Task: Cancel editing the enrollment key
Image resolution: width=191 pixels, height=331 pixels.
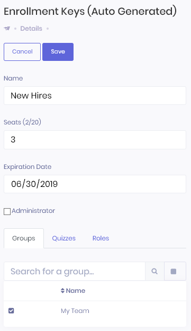Action: tap(22, 52)
